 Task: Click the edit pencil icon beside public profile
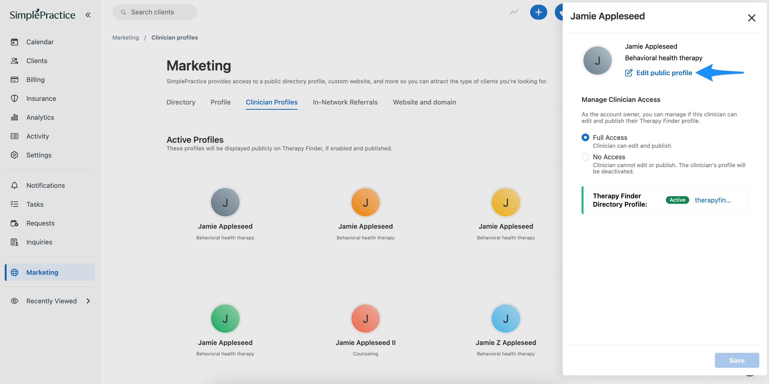click(629, 73)
